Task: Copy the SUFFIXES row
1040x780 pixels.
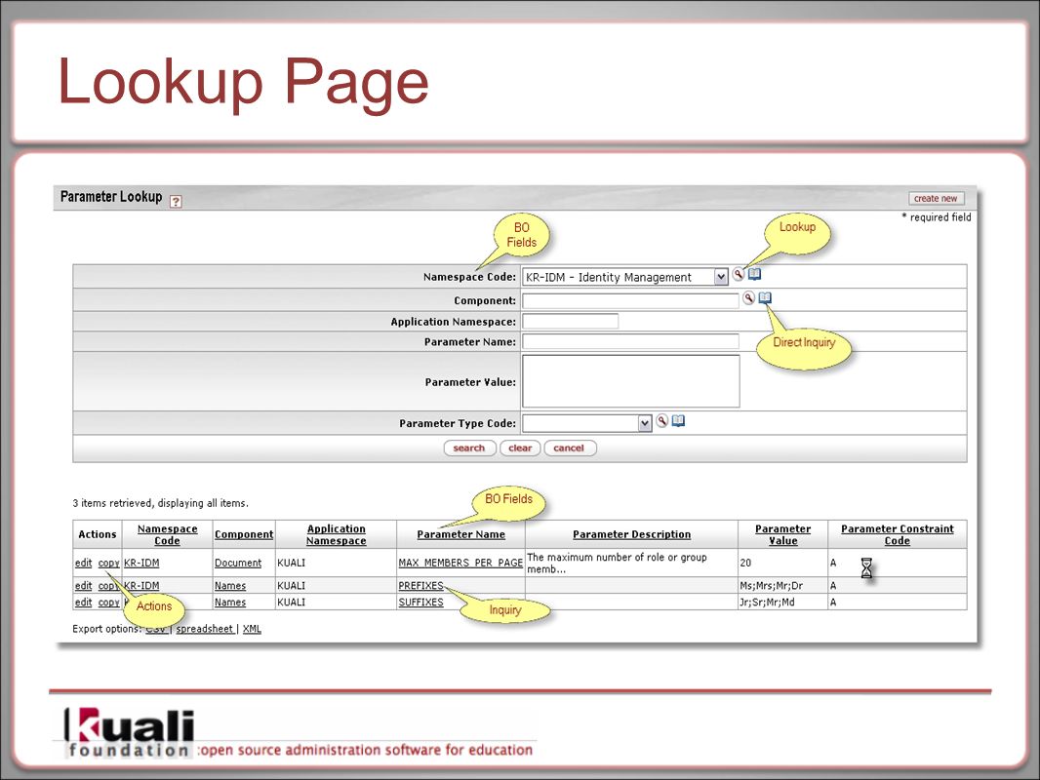Action: [108, 603]
